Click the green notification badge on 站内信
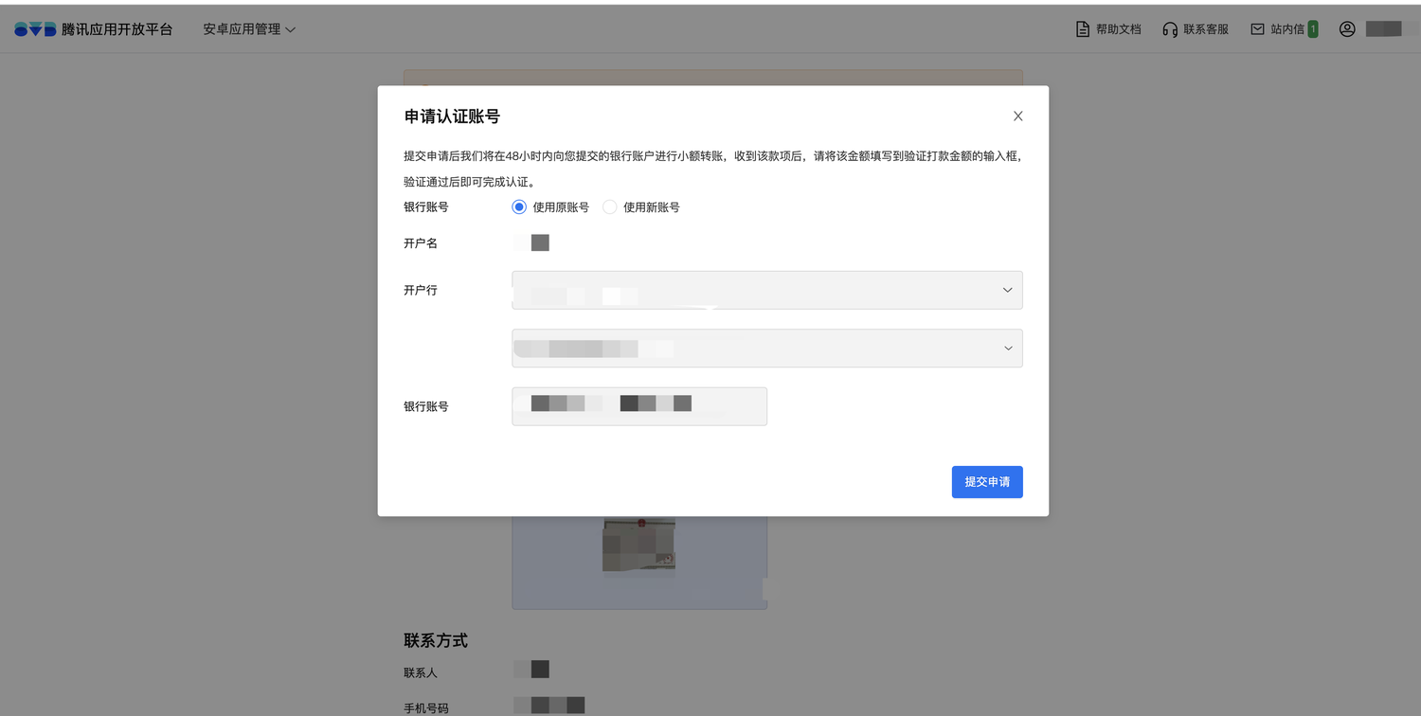This screenshot has width=1421, height=716. pyautogui.click(x=1313, y=29)
